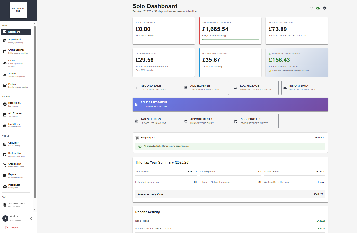Click the Tax Pot Estimated card

coord(297,31)
